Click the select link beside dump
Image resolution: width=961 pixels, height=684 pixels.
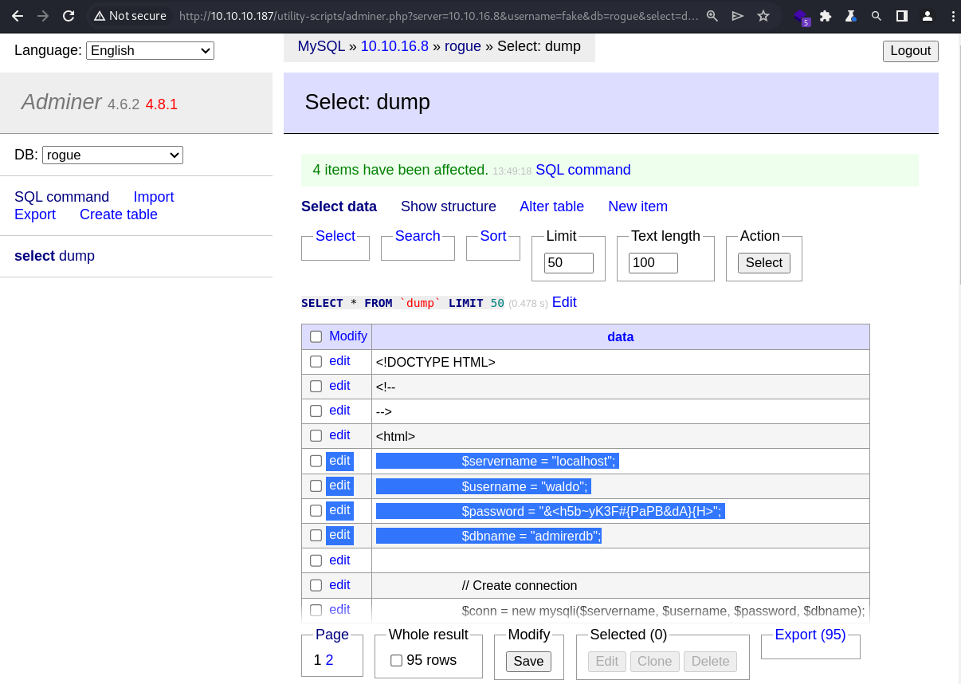34,256
